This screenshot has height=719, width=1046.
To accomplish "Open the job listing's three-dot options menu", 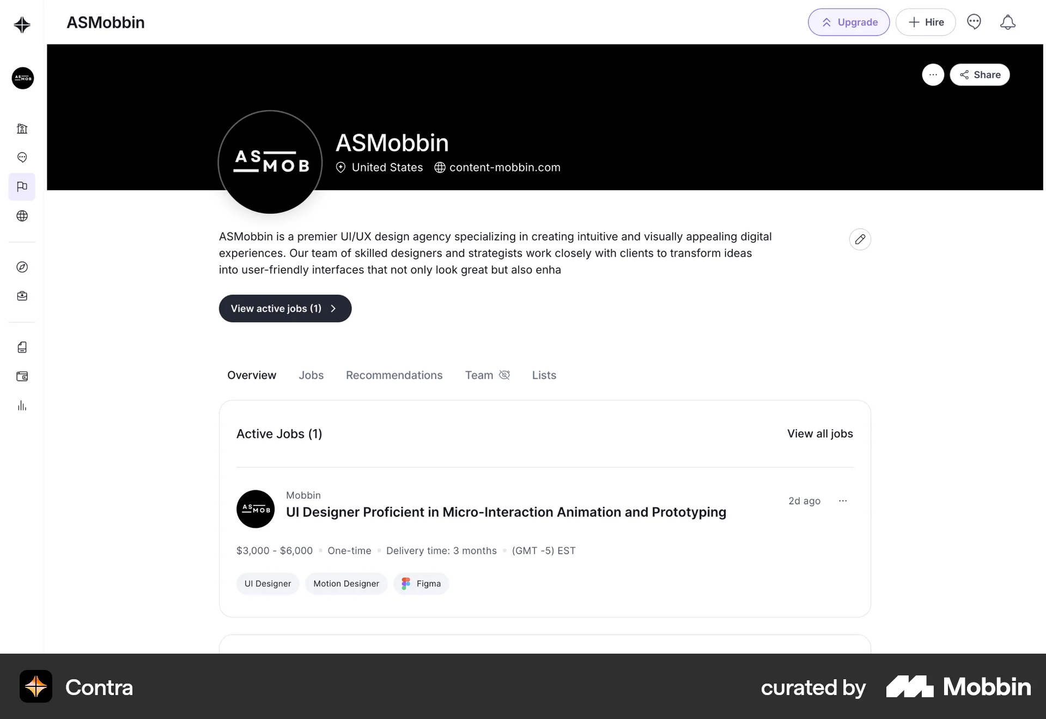I will [843, 501].
